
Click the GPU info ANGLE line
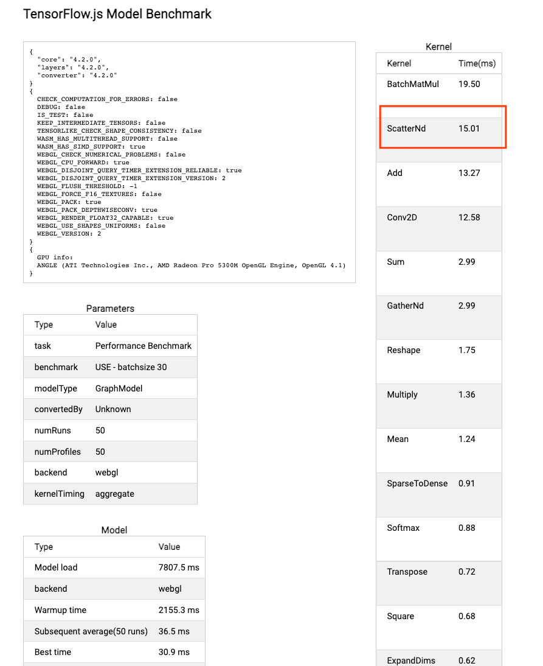(x=191, y=265)
